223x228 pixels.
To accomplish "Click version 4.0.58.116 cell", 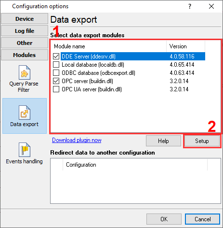I will (x=182, y=57).
